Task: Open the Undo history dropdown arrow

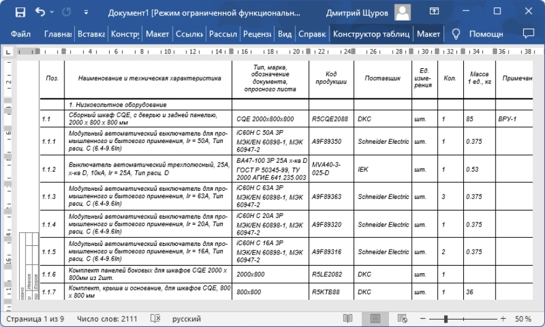Action: 51,12
